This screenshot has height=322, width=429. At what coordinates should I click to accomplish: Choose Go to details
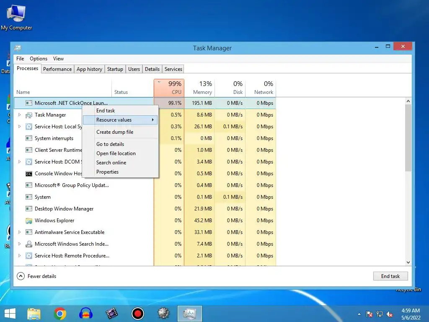click(x=120, y=144)
